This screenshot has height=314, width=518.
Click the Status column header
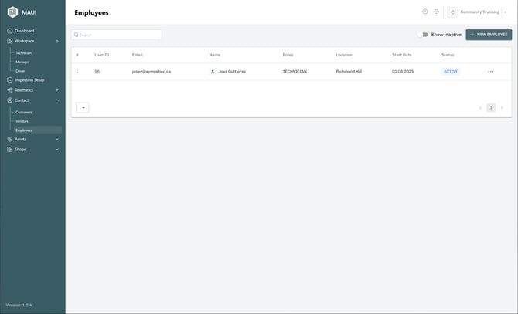[x=448, y=55]
